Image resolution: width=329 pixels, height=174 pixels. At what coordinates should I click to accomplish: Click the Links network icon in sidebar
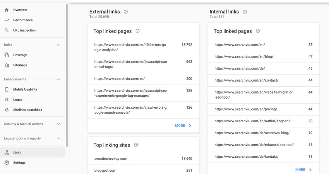click(7, 152)
